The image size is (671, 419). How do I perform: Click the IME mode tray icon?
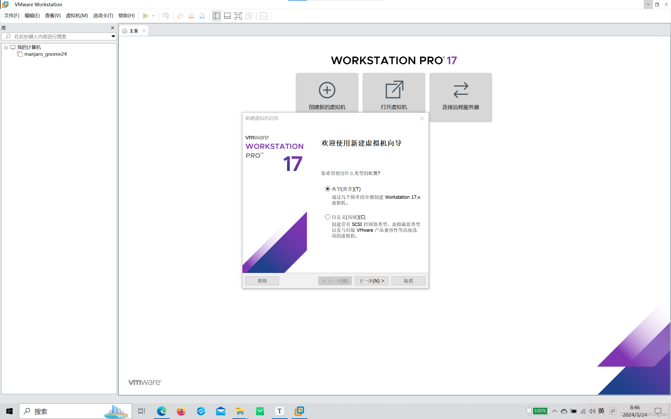coord(613,411)
